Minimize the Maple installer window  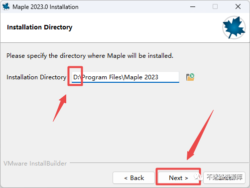point(193,7)
